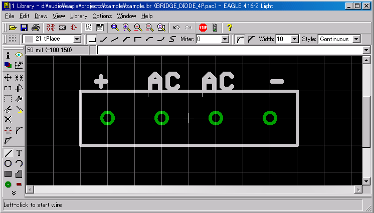Select the Copy tool with two figures

(x=19, y=78)
